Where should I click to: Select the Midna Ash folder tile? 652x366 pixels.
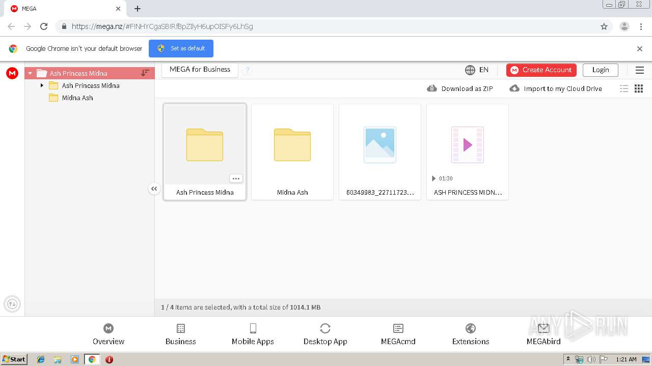coord(292,152)
